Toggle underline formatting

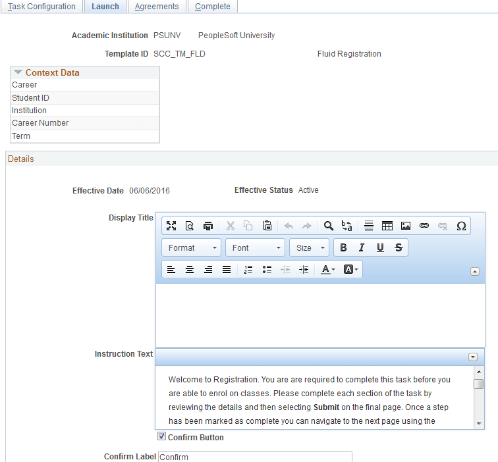point(380,247)
